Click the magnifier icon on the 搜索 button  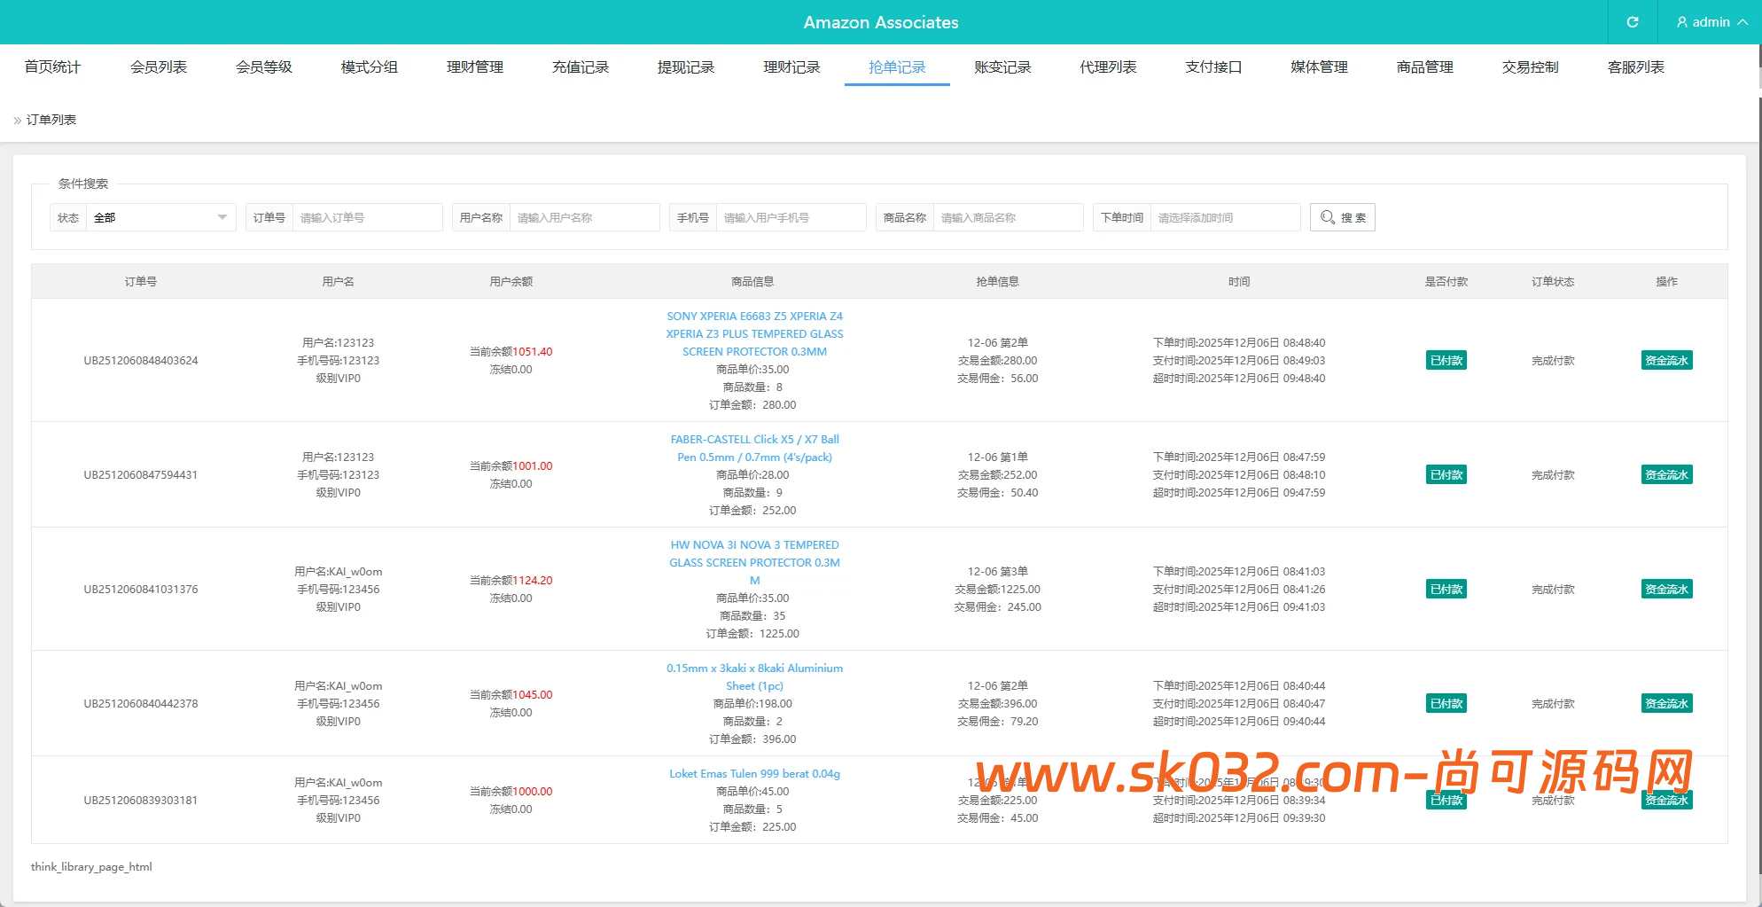coord(1327,217)
